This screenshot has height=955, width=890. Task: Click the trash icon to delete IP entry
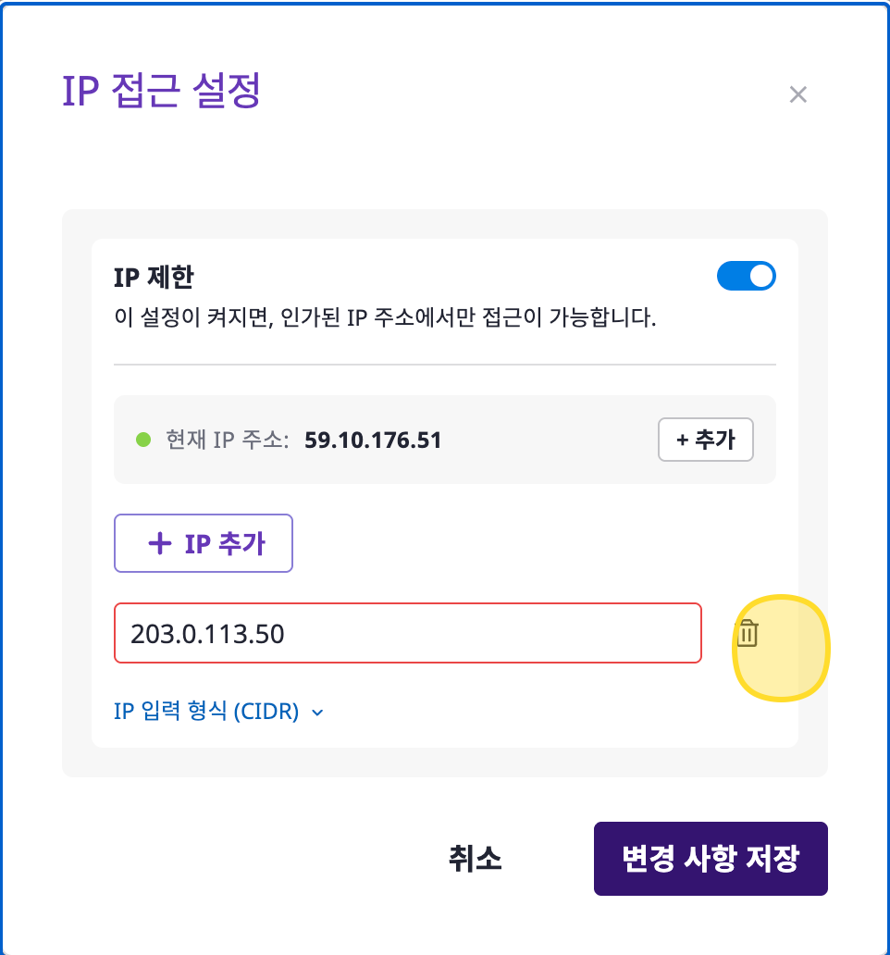[x=748, y=634]
